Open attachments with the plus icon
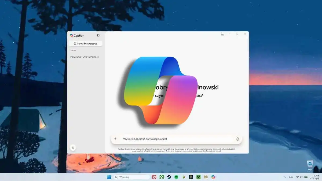 115,139
